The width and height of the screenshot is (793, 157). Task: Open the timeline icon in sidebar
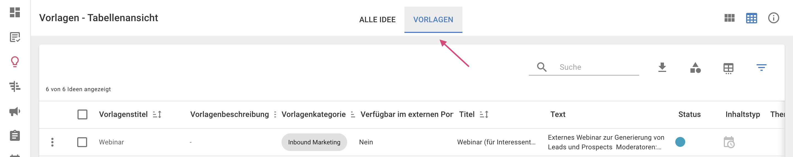pyautogui.click(x=15, y=86)
